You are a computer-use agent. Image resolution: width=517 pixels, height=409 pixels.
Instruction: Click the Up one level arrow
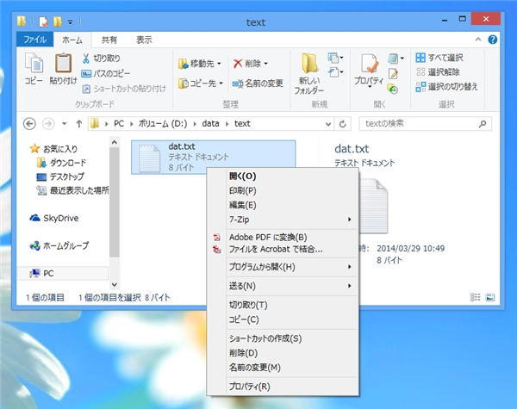coord(78,124)
